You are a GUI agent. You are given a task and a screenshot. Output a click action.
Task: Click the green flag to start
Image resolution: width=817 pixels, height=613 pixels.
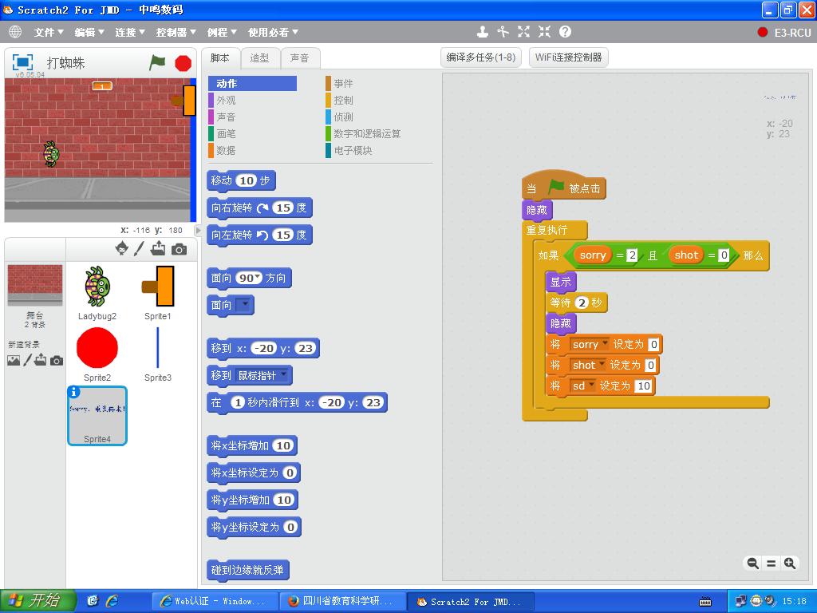tap(158, 62)
